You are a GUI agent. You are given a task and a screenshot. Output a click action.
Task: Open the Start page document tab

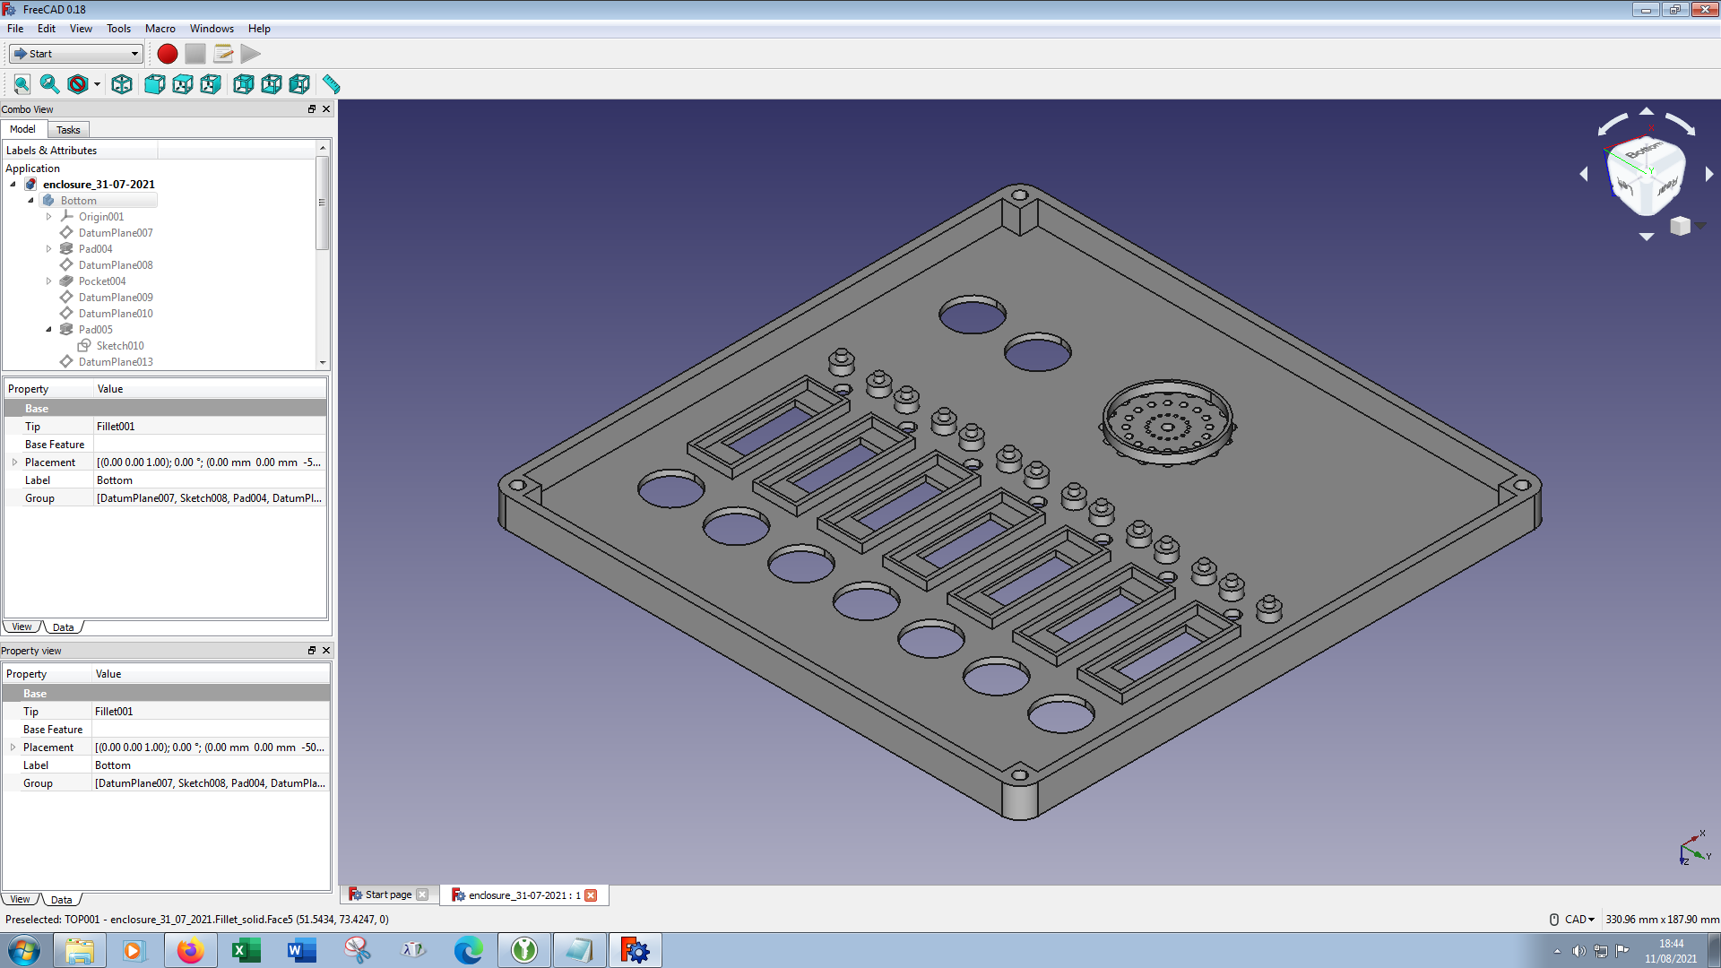pos(387,895)
